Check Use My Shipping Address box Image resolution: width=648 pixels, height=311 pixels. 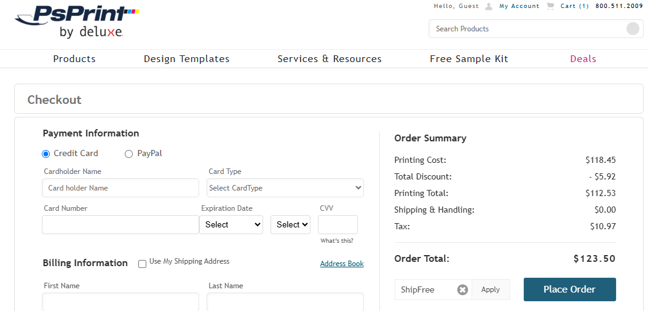(142, 264)
